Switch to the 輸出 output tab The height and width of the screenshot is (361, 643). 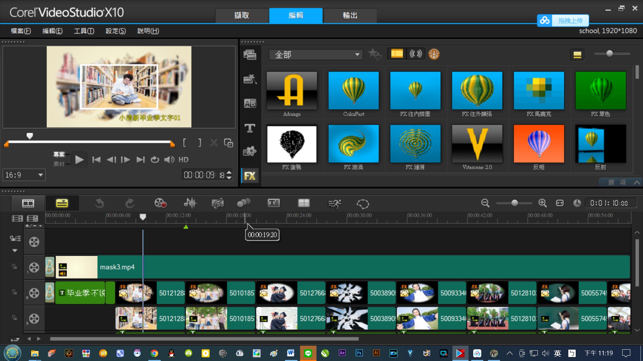click(x=350, y=15)
